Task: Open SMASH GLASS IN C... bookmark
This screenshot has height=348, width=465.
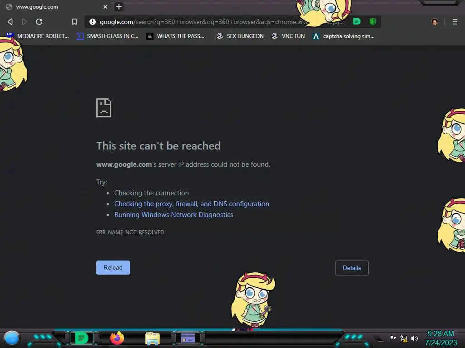Action: click(107, 36)
